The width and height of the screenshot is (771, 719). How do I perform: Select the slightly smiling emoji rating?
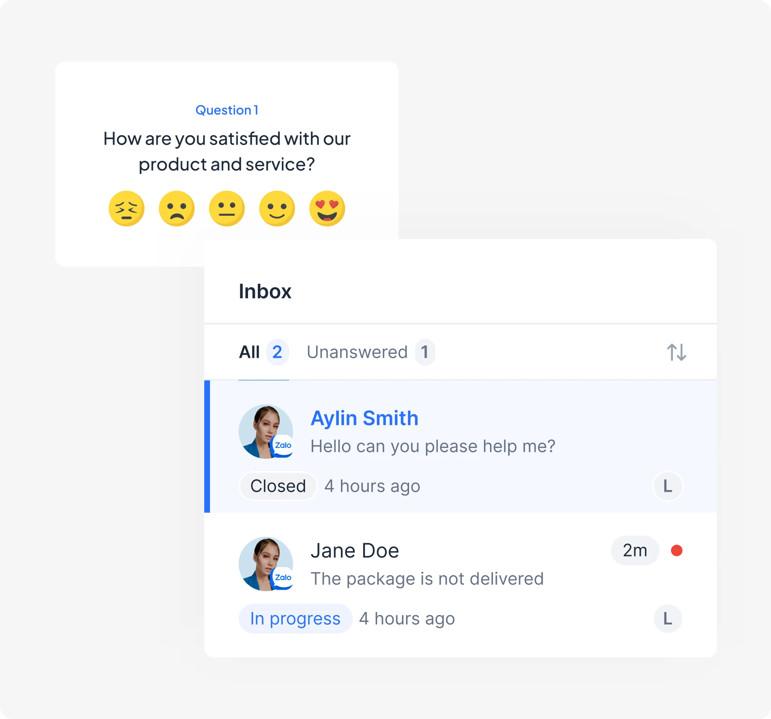(x=277, y=208)
